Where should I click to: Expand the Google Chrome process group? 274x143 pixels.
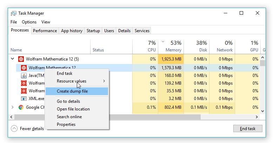pos(12,107)
